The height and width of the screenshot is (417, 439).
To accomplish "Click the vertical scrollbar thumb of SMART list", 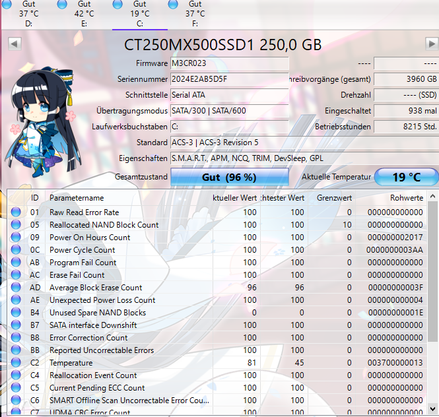I will (432, 273).
